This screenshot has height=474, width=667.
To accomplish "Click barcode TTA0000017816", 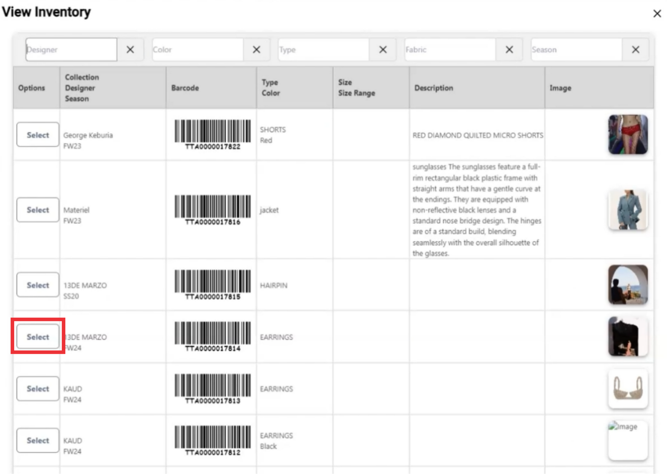I will click(x=213, y=210).
